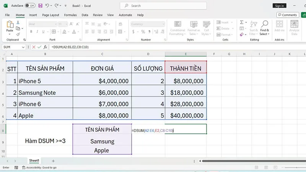
Task: Open the Page Layout ribbon tab
Action: click(50, 15)
